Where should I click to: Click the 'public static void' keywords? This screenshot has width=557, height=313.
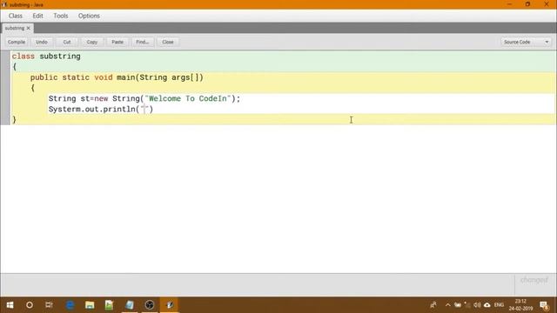(71, 77)
